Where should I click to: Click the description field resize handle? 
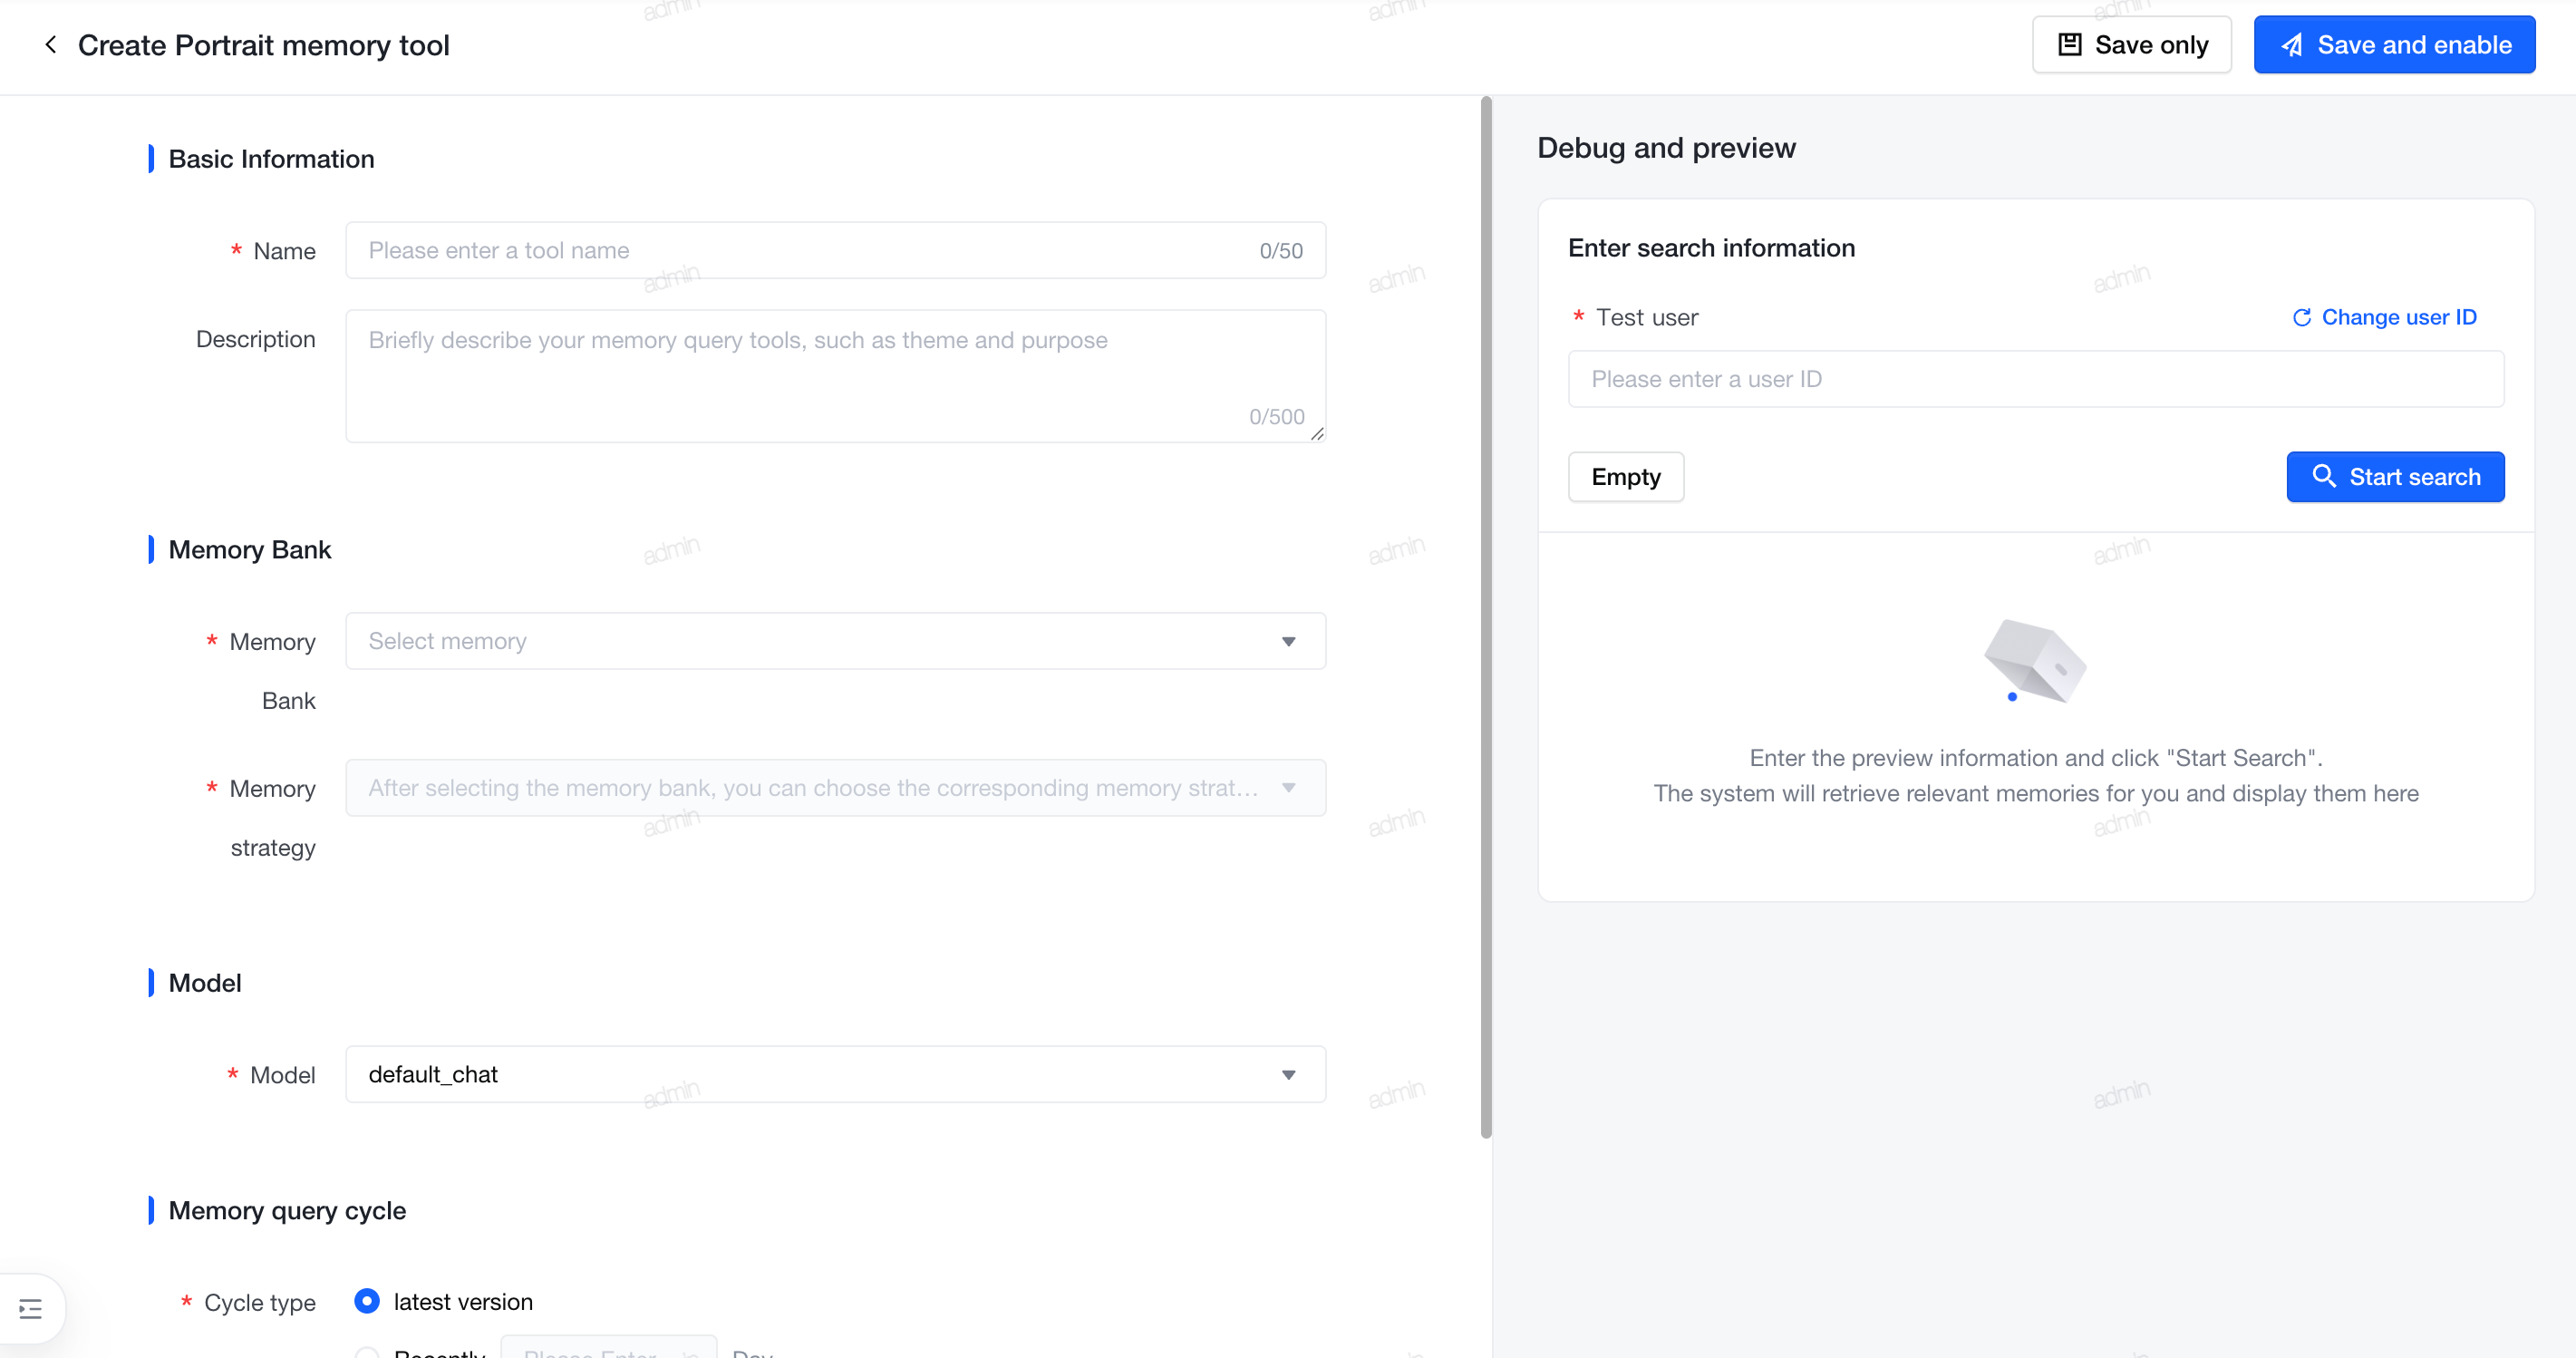1317,433
